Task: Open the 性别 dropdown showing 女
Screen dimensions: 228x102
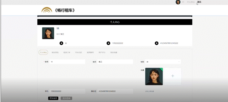Action: click(163, 62)
